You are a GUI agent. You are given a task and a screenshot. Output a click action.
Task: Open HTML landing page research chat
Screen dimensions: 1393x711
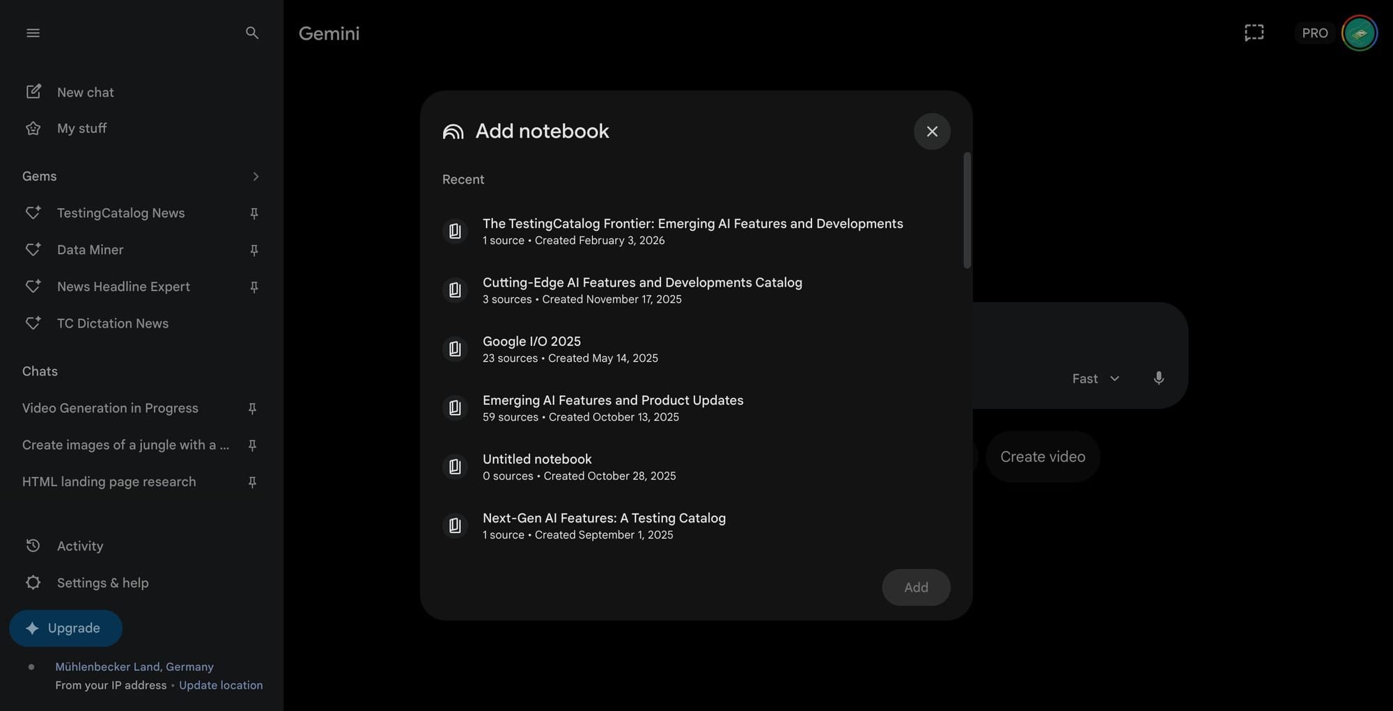(x=141, y=482)
